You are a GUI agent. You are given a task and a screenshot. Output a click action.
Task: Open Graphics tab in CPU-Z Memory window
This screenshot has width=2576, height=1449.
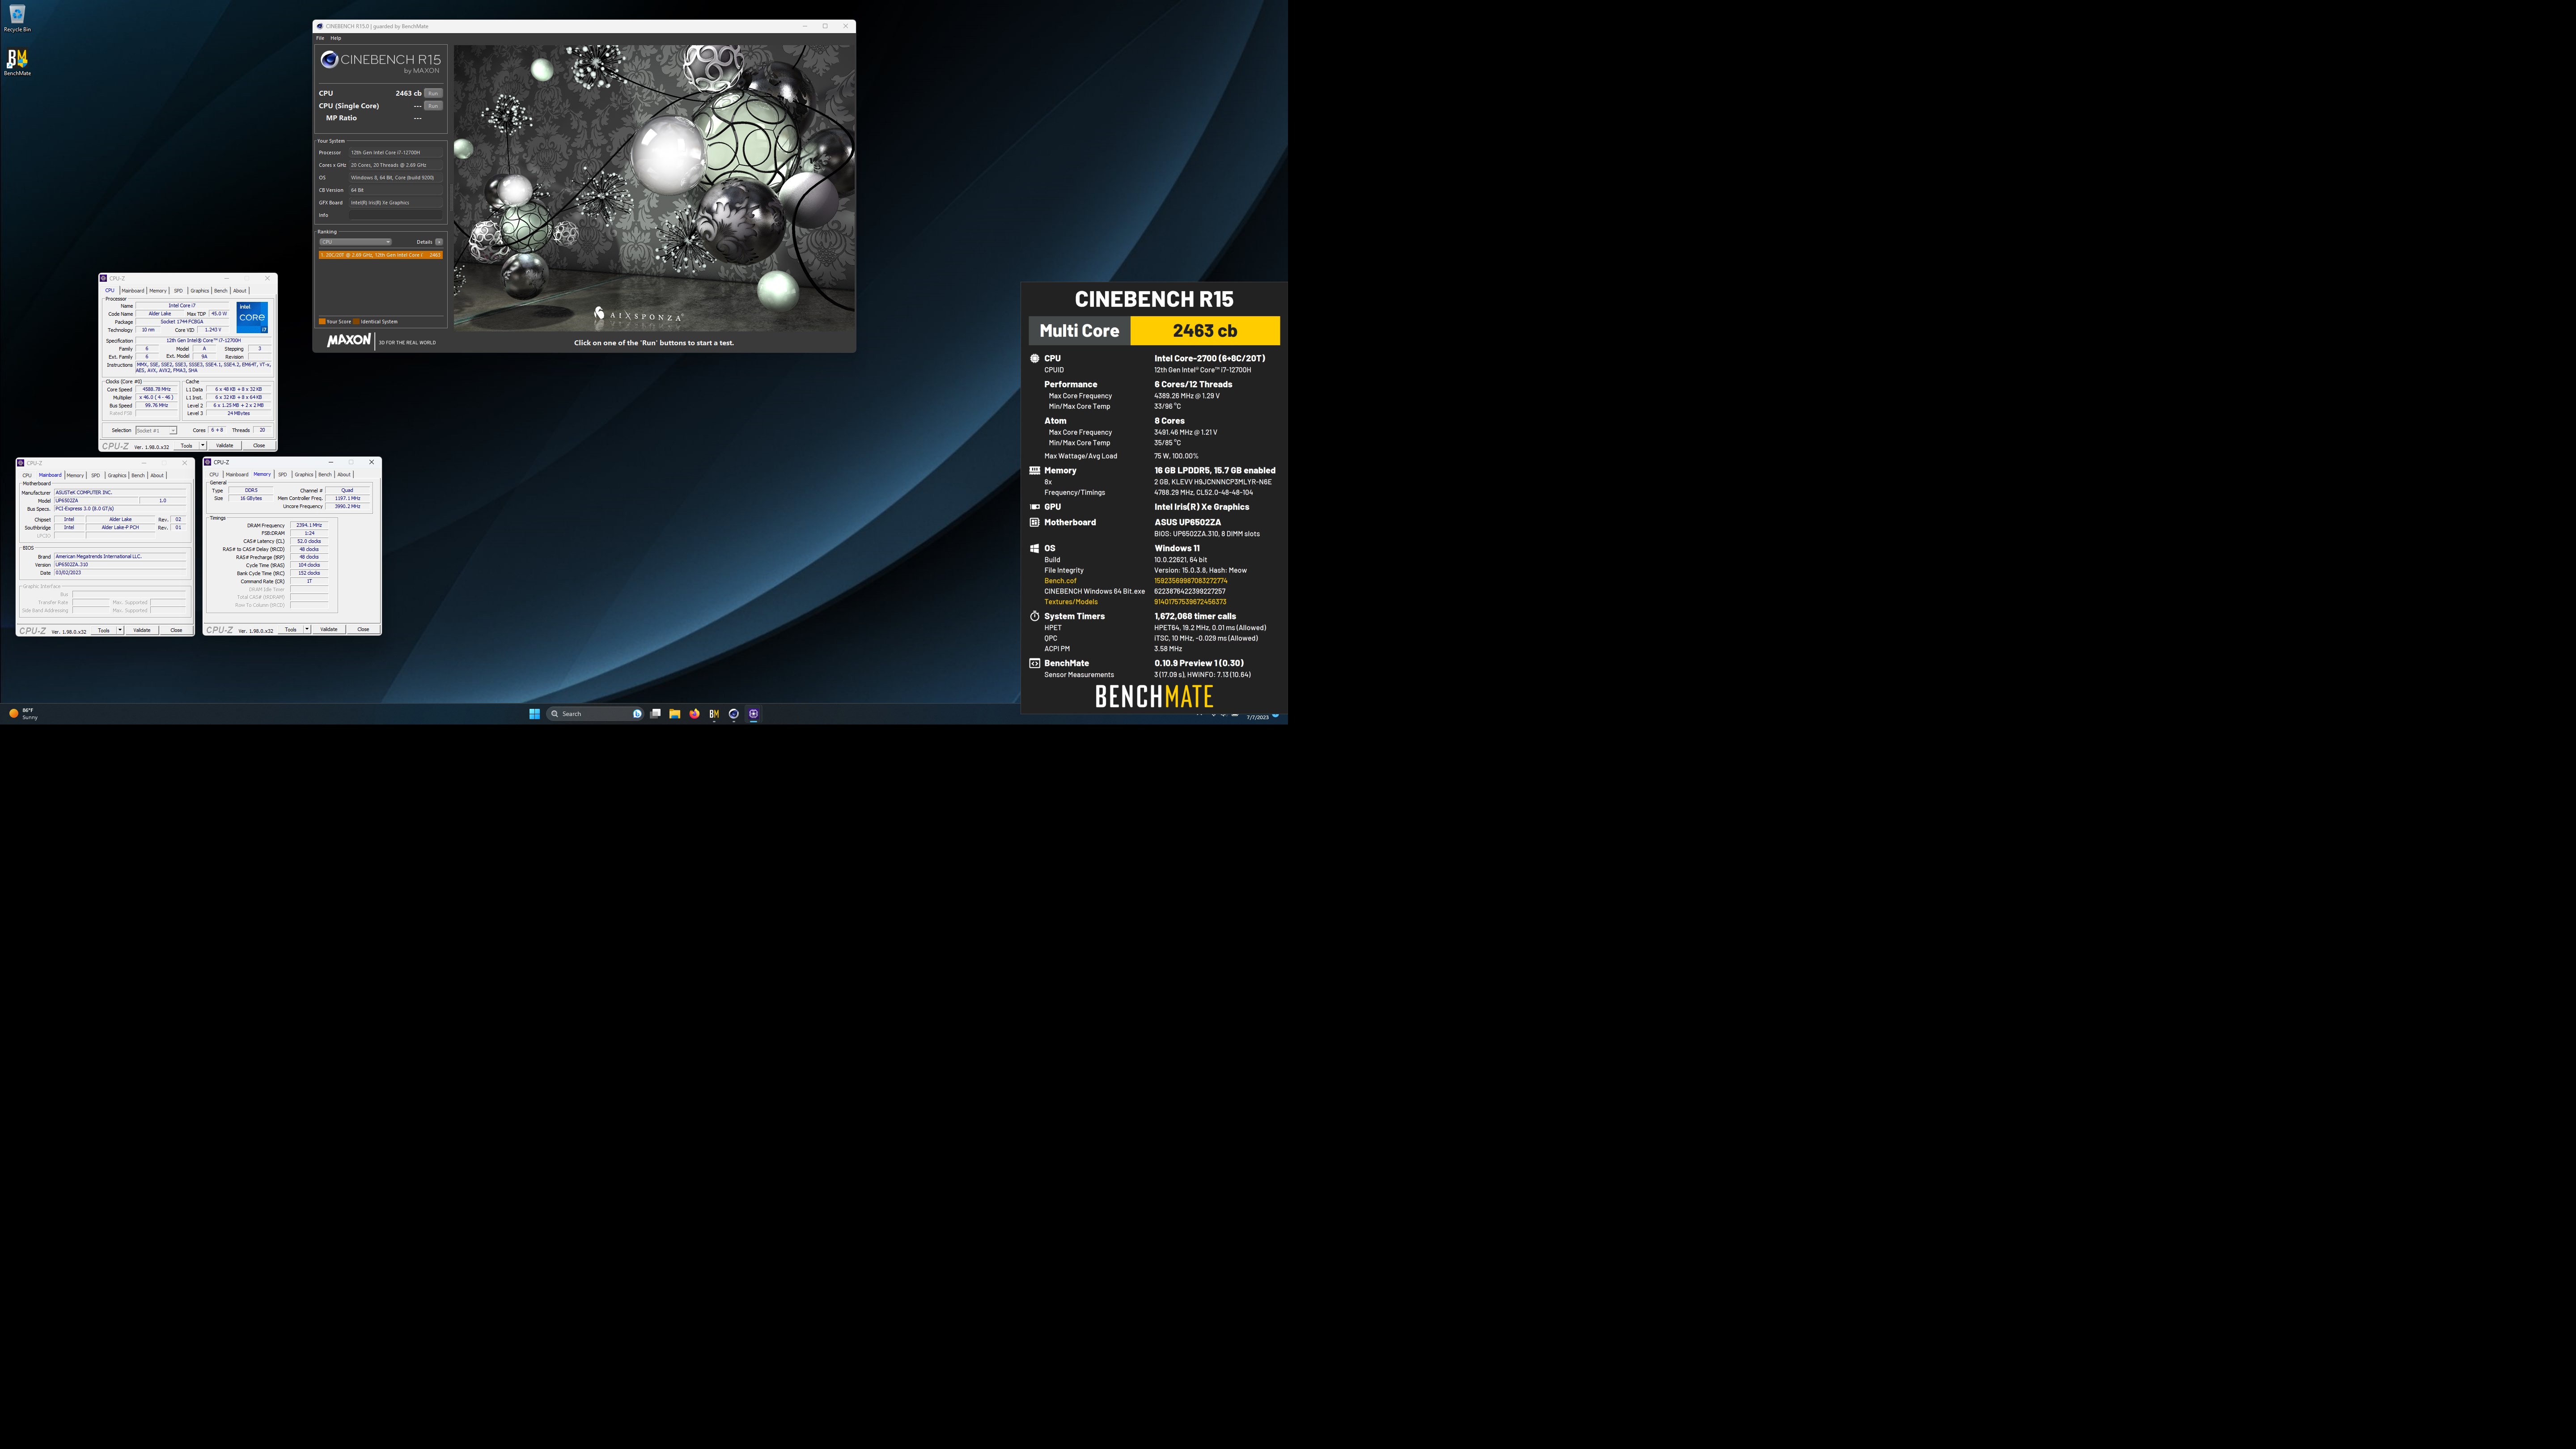click(x=304, y=475)
